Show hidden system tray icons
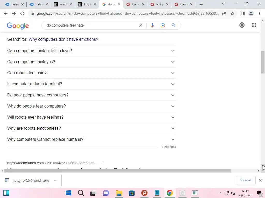This screenshot has height=198, width=265. coord(220,193)
